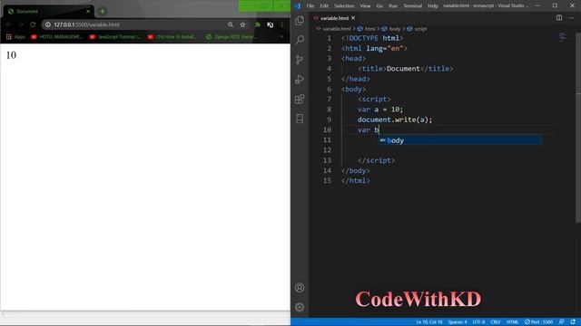Expand the script breadcrumb item
The width and height of the screenshot is (581, 326).
[418, 29]
